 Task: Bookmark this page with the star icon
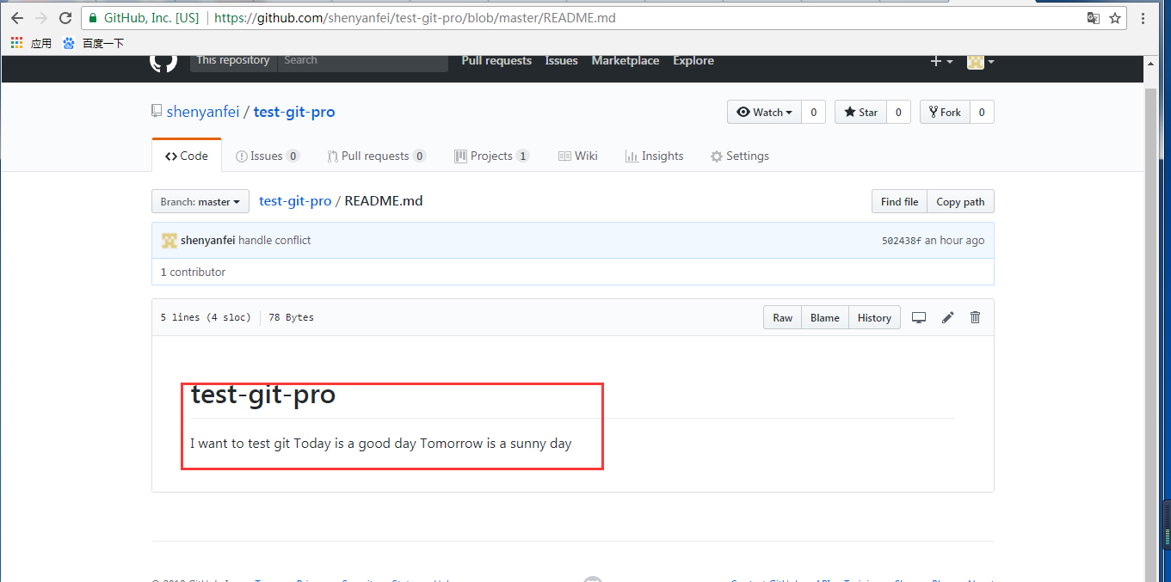pos(1115,18)
